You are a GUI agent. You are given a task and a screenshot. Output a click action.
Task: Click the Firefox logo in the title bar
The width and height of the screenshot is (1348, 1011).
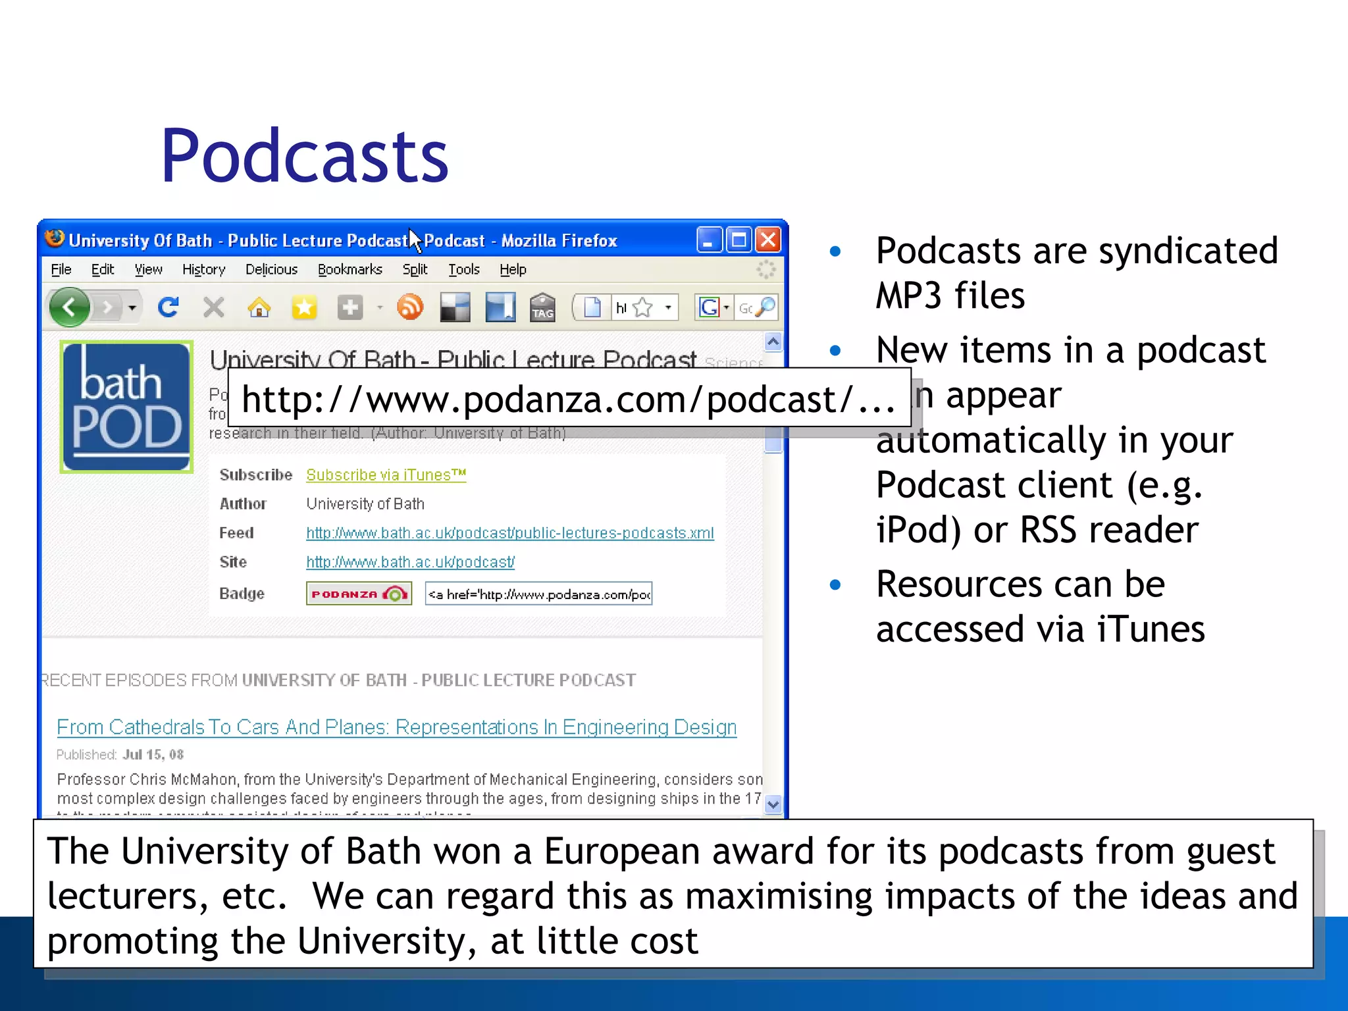pos(55,238)
